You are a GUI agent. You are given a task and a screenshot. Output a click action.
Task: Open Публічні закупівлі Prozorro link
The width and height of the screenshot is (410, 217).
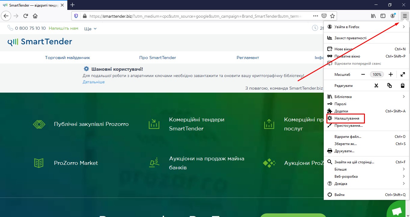(91, 124)
